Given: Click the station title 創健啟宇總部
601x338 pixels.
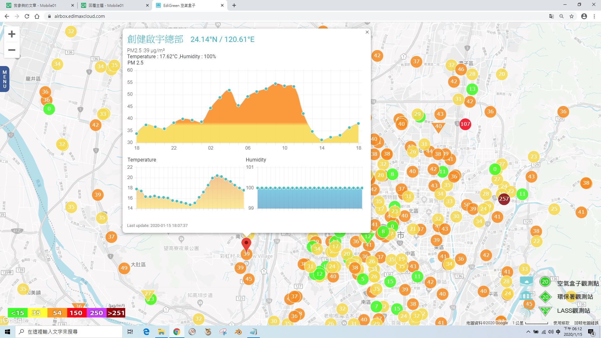Looking at the screenshot, I should (x=155, y=39).
